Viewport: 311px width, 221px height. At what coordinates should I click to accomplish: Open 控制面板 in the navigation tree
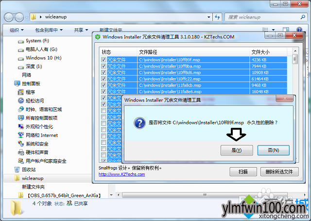click(x=31, y=84)
